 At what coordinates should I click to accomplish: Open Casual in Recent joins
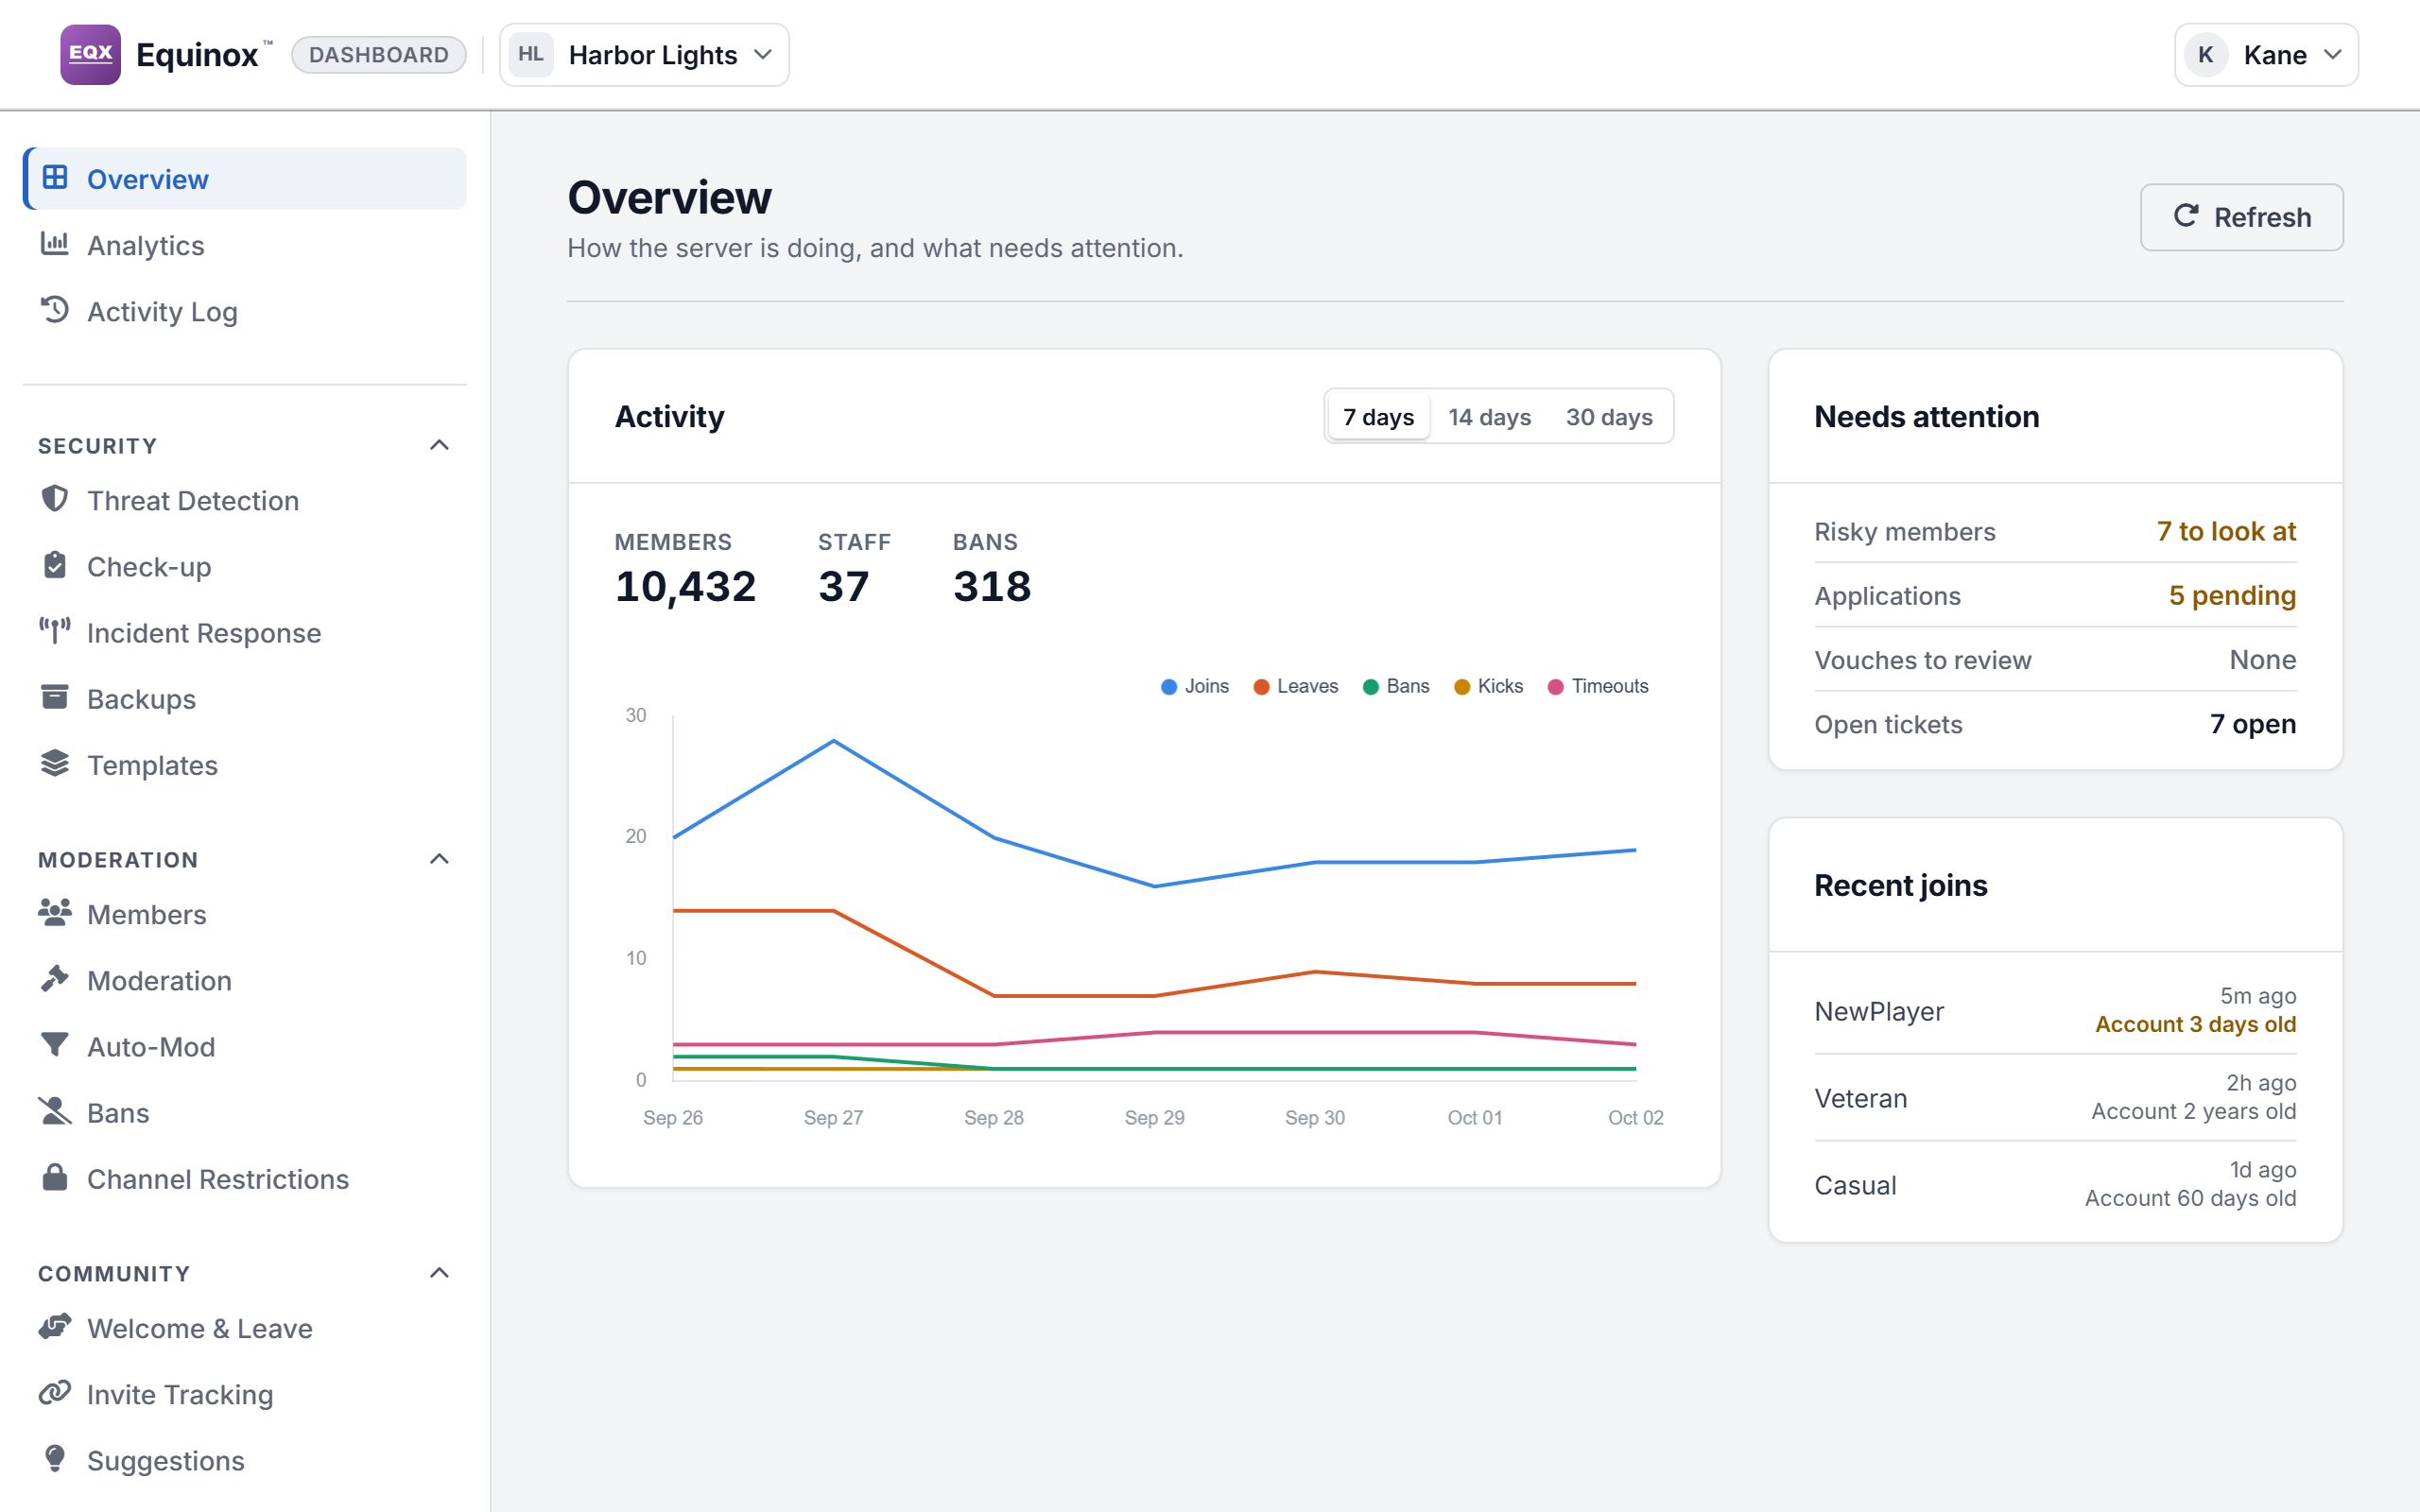click(2055, 1184)
